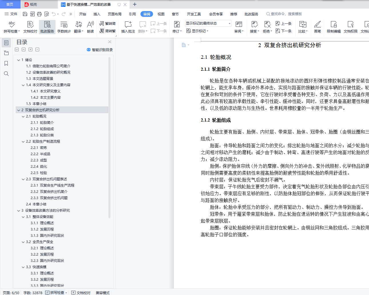369x295 pixels.
Task: Click the plus icon to expand all 目录 levels
Action: (30, 50)
